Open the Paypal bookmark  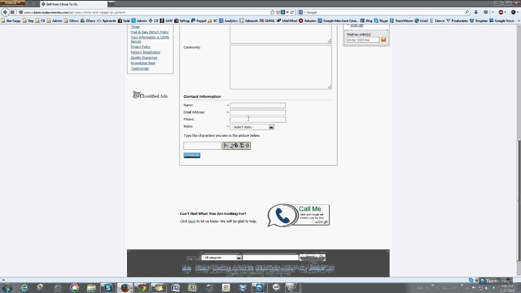tap(199, 21)
